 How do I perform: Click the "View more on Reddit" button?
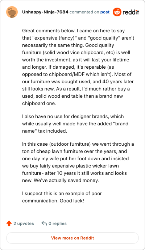[72, 238]
